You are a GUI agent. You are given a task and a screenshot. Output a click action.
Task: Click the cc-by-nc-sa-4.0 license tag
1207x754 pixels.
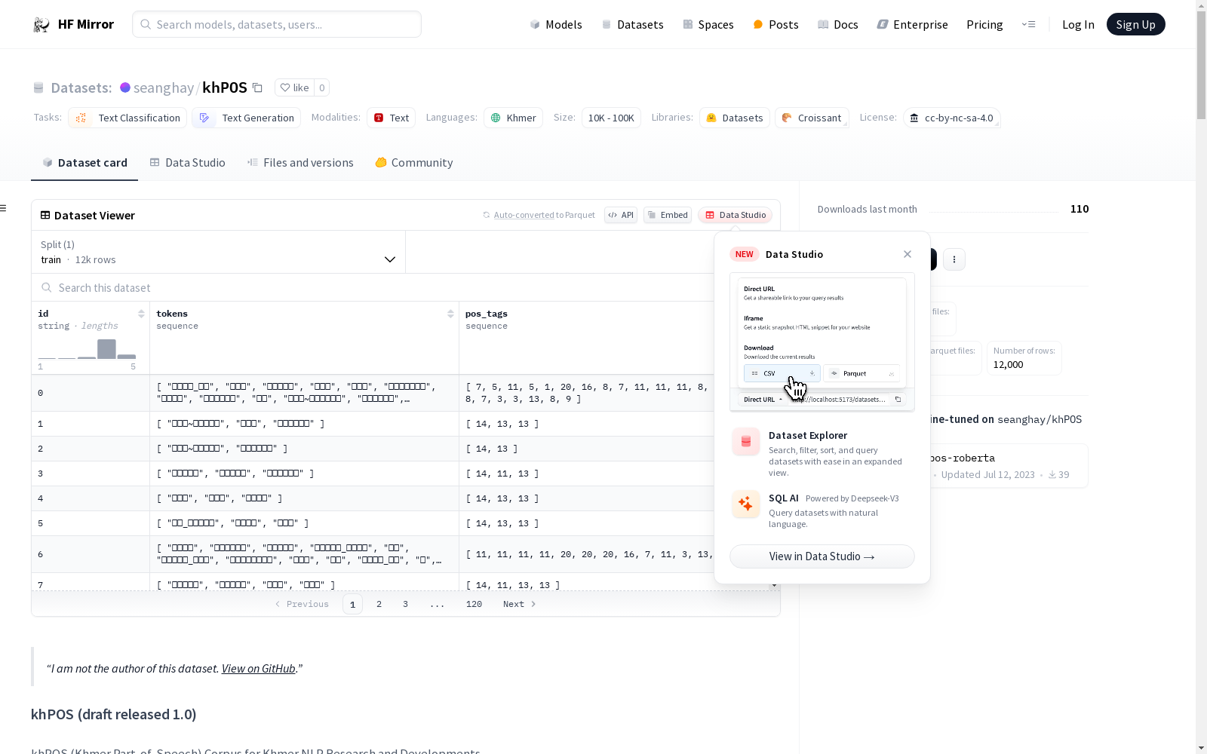[951, 118]
